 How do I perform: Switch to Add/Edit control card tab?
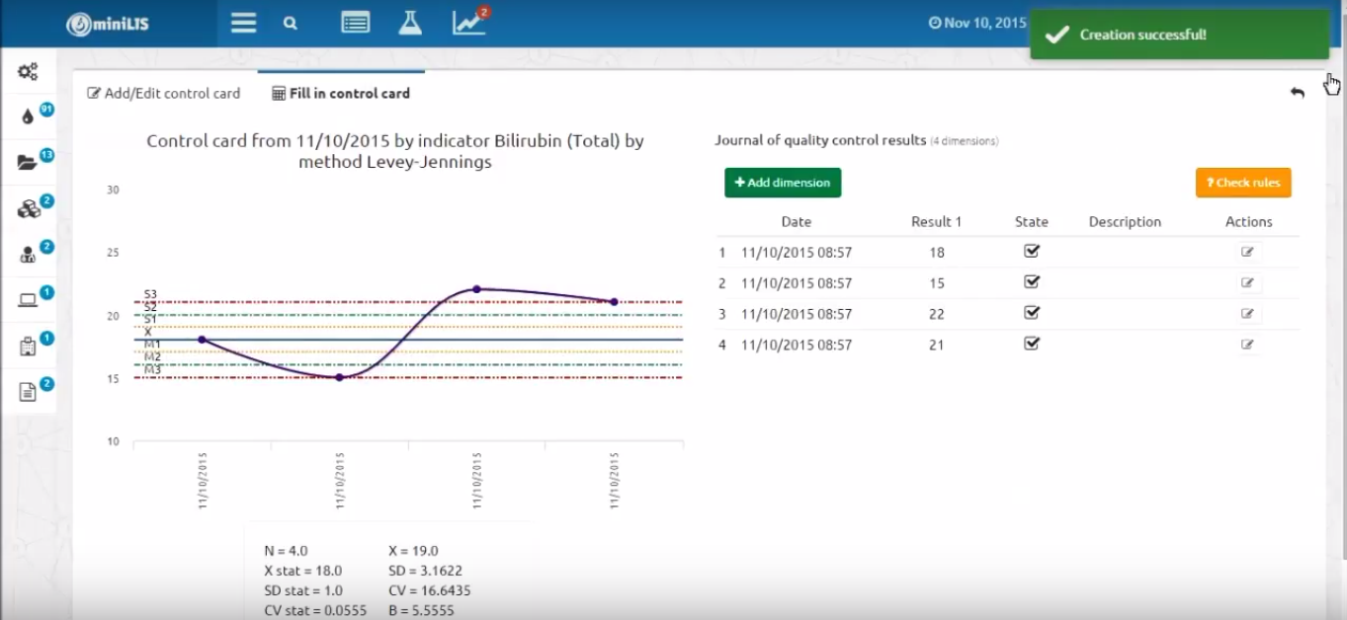coord(164,93)
